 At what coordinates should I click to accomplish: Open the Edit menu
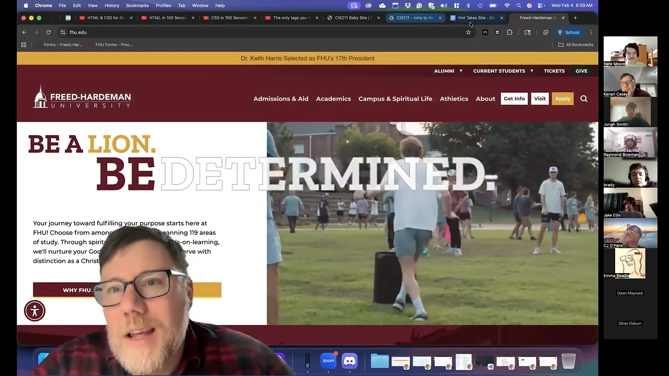coord(77,6)
